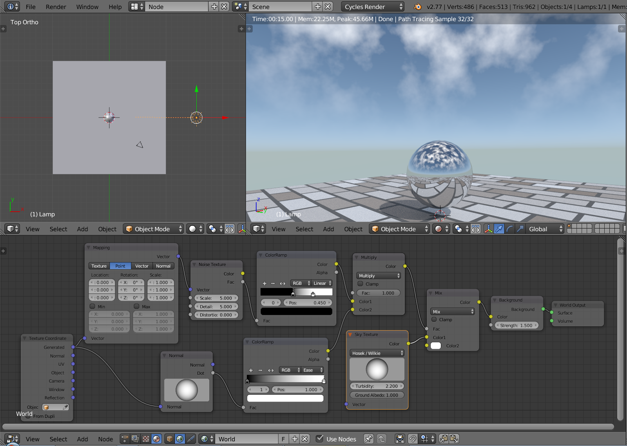Enable Clamp on the Multiply node
The image size is (627, 446).
point(361,284)
